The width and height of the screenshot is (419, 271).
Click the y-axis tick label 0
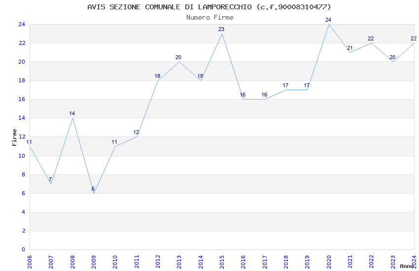[x=24, y=249]
